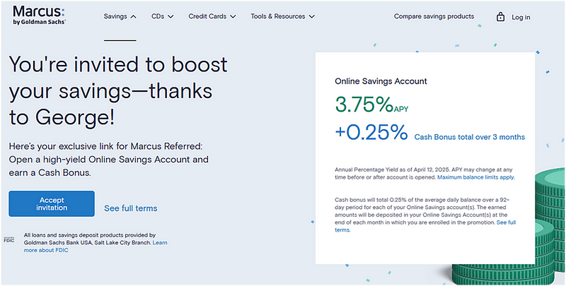Click the headline inviting you to boost savings
The height and width of the screenshot is (286, 566).
tap(118, 92)
